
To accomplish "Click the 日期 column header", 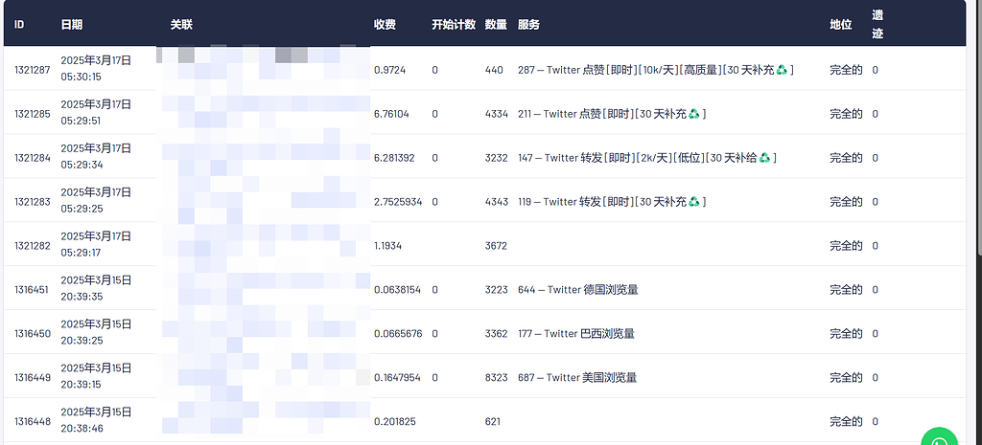I will pos(71,24).
